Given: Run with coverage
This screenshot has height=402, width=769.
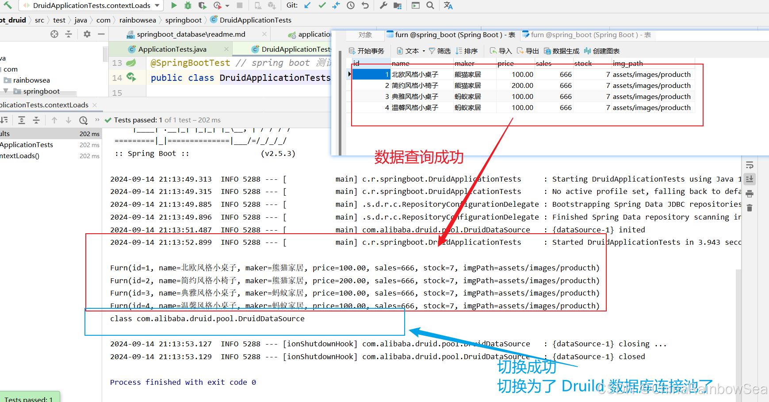Looking at the screenshot, I should point(202,5).
